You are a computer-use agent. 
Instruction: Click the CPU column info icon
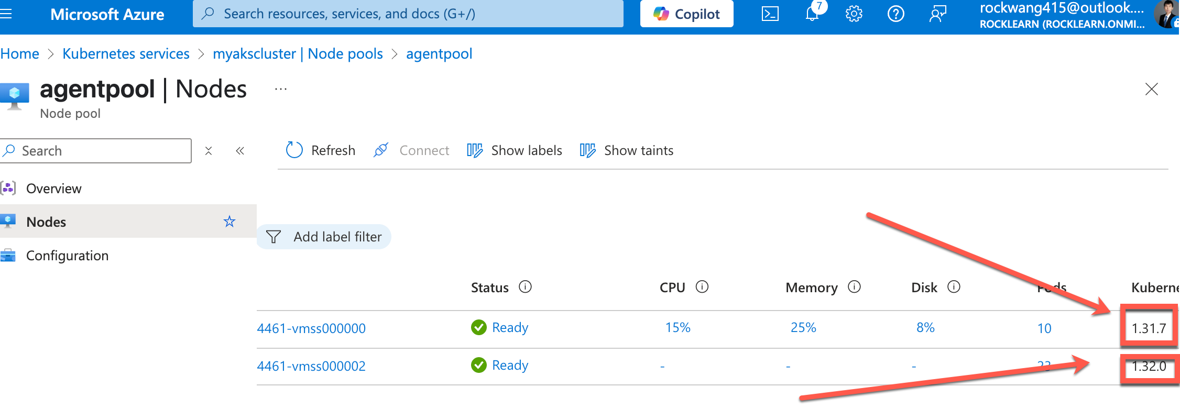[702, 287]
